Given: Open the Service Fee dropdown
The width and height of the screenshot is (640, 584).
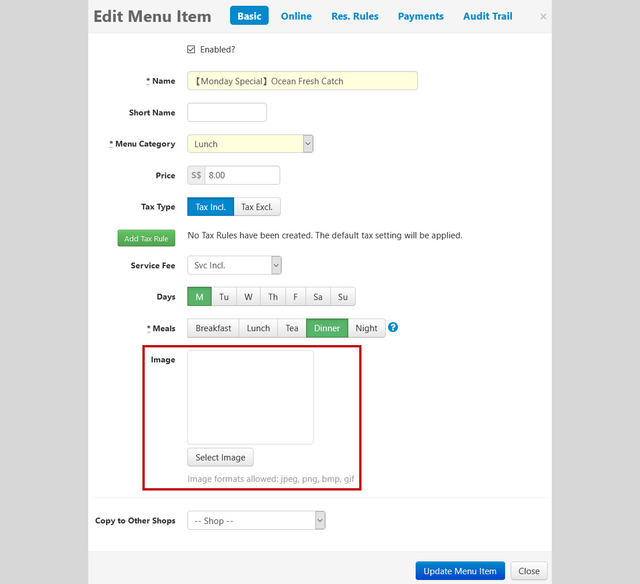Looking at the screenshot, I should coord(234,265).
